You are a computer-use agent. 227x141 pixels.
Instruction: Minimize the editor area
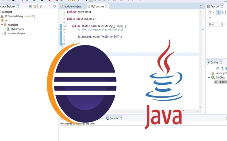(x=197, y=6)
